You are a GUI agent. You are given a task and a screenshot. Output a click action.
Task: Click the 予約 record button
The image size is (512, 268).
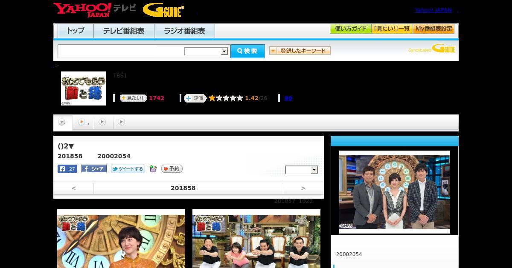tap(172, 169)
